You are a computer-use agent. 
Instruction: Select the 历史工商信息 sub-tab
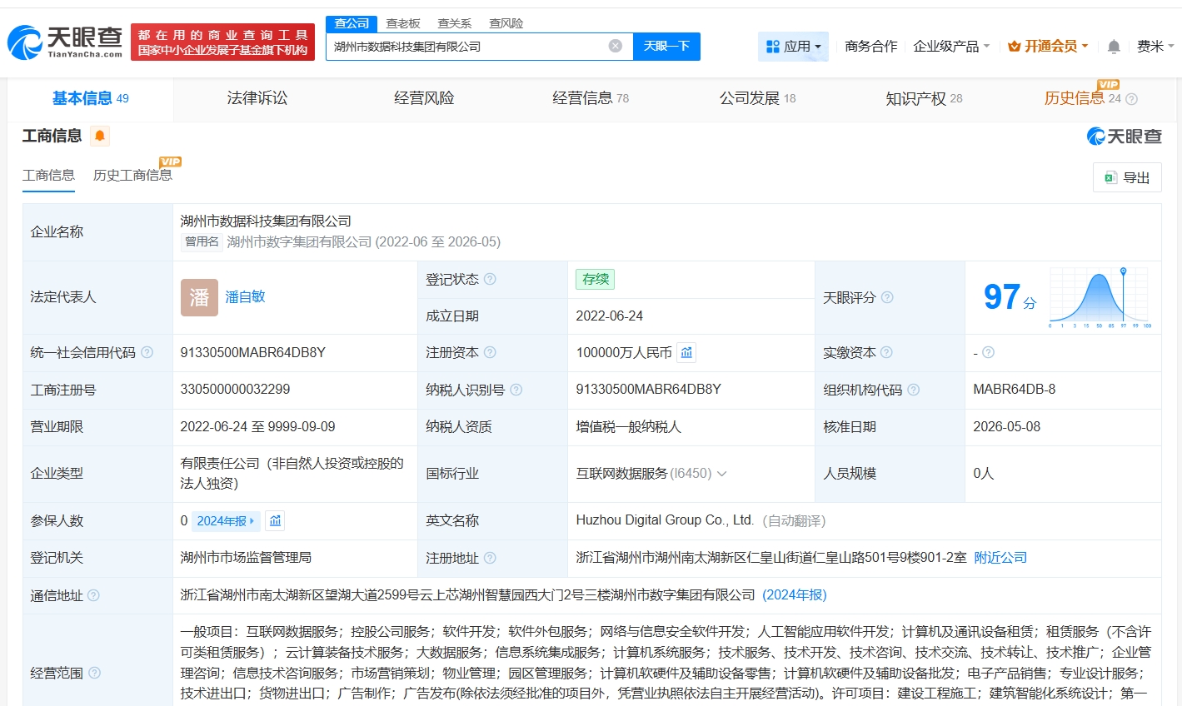132,175
